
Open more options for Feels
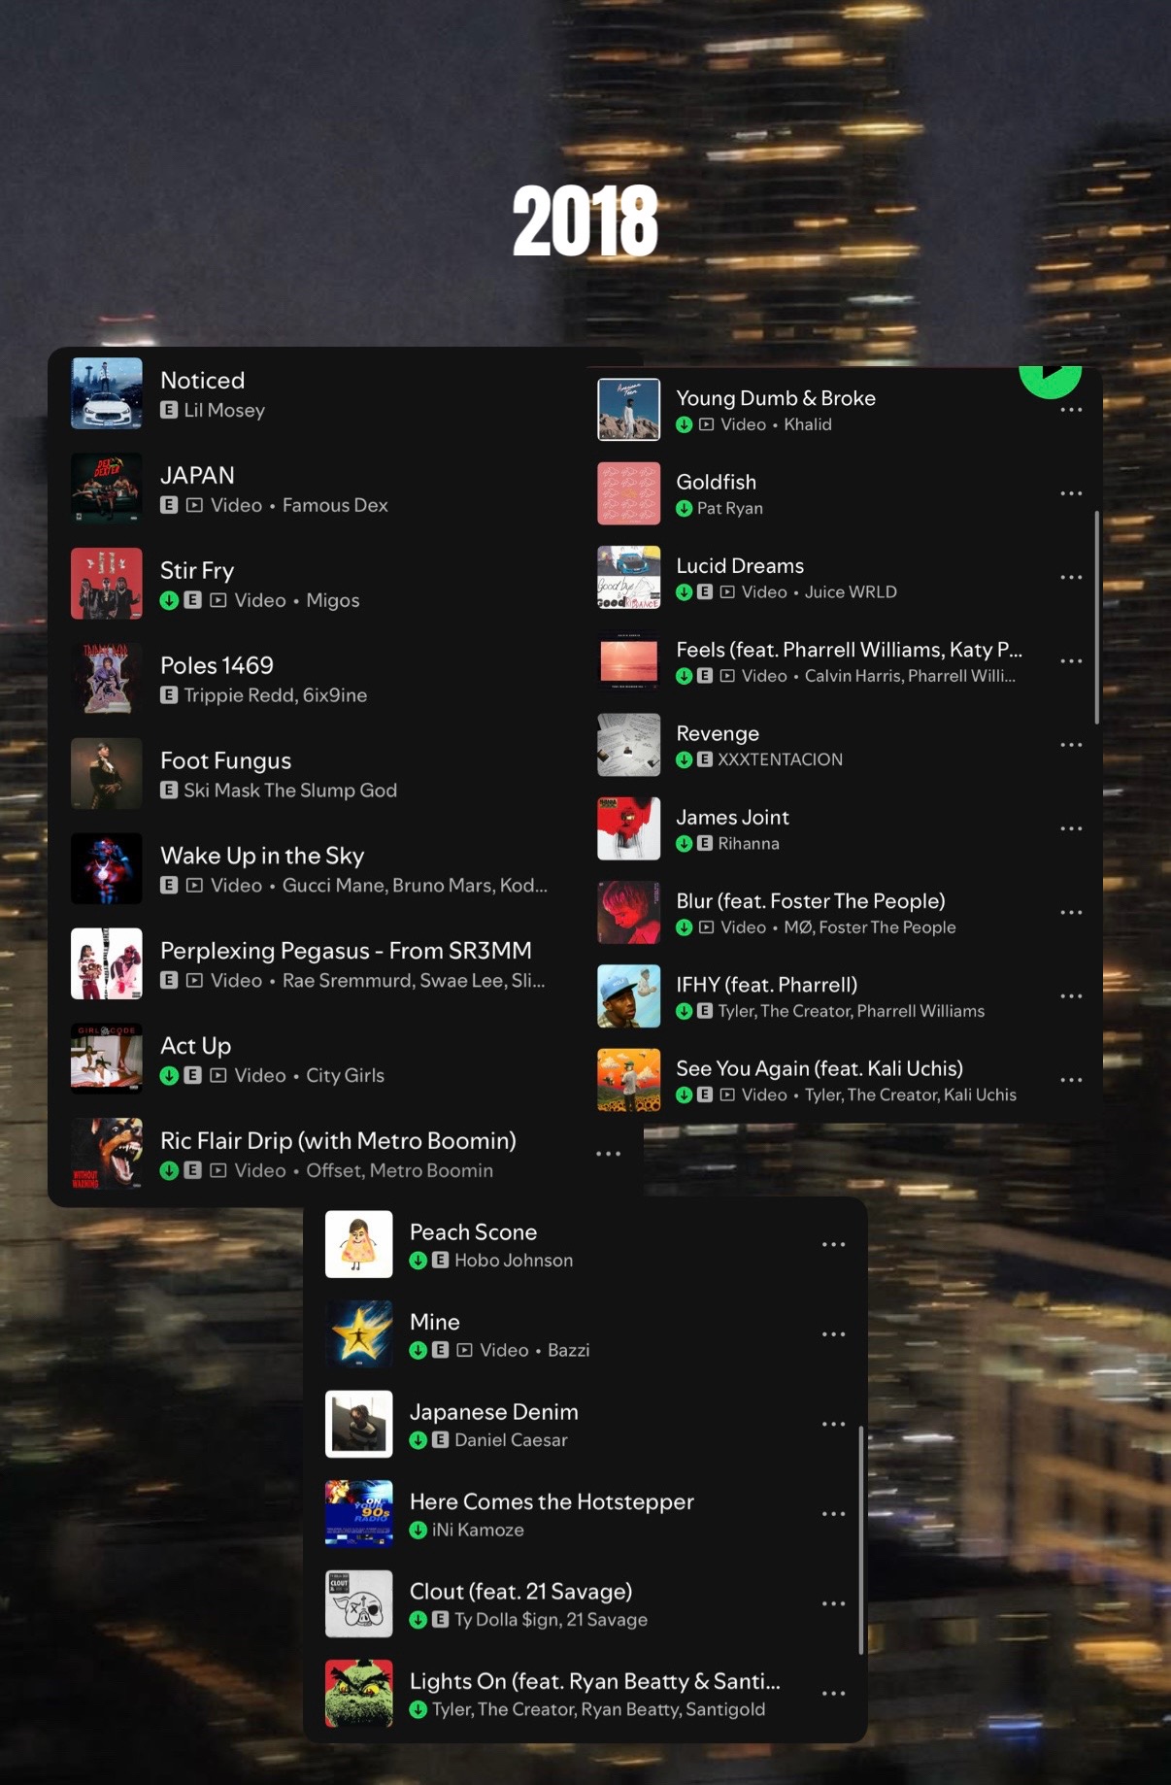(1071, 661)
